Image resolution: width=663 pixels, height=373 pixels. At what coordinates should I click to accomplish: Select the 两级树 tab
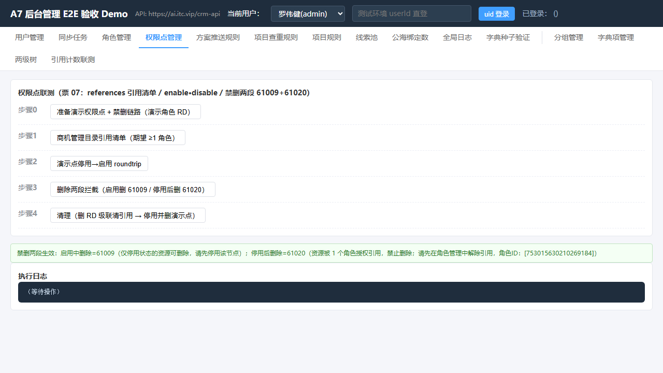(26, 60)
